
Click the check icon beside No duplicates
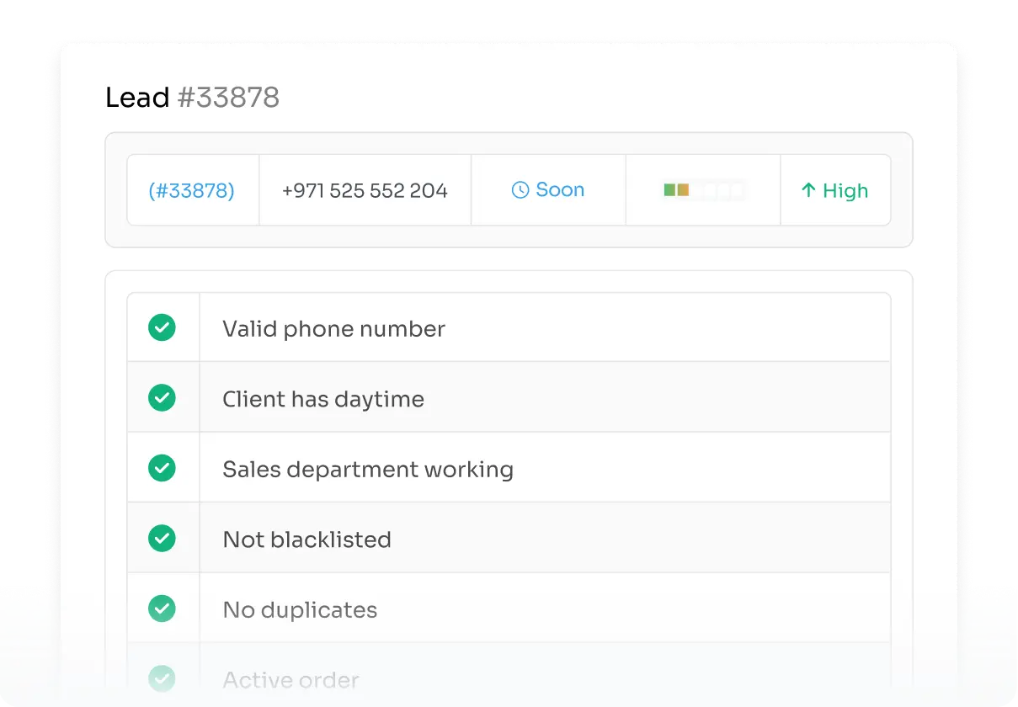pyautogui.click(x=162, y=609)
